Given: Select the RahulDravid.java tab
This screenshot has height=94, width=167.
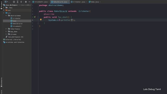Looking at the screenshot, I should 60,2.
